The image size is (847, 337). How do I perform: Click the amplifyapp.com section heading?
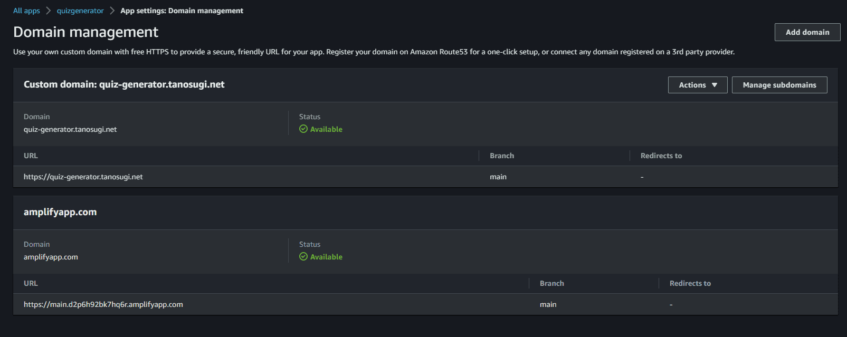(x=60, y=212)
